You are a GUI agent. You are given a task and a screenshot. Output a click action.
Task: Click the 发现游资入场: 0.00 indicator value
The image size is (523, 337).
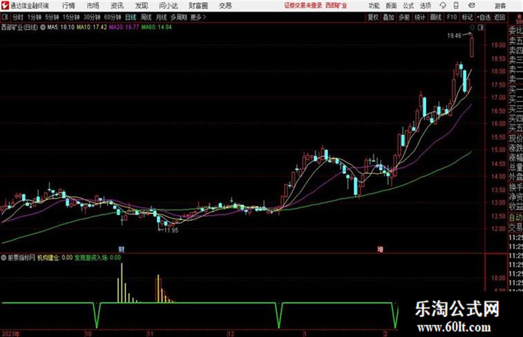(98, 257)
